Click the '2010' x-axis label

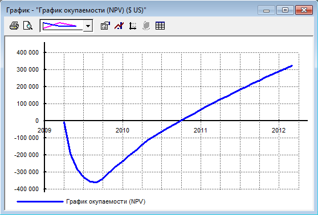(x=123, y=130)
